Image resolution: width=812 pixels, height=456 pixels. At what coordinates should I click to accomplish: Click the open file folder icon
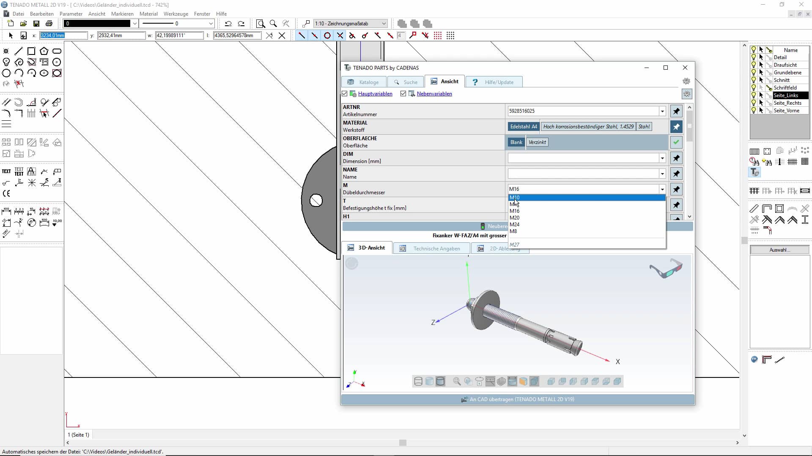(x=24, y=24)
